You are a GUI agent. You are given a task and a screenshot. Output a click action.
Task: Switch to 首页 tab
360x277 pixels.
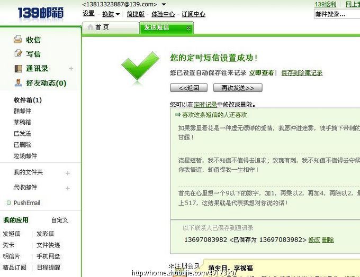point(111,27)
